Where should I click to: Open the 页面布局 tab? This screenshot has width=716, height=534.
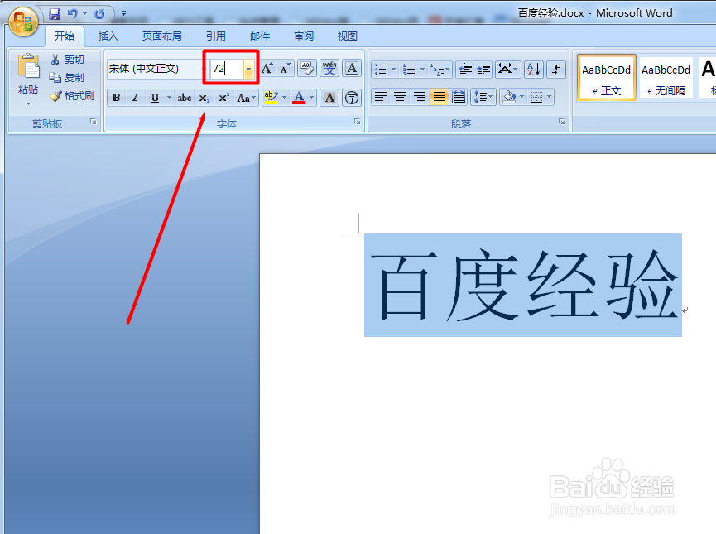click(161, 36)
